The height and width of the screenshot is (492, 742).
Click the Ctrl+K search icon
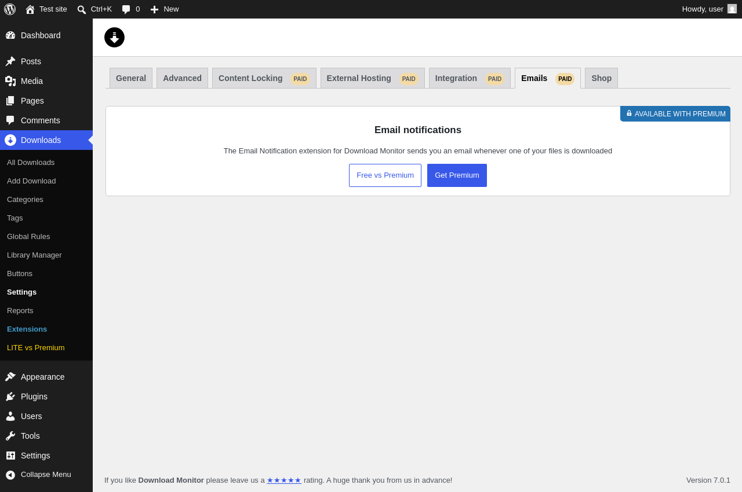(82, 9)
